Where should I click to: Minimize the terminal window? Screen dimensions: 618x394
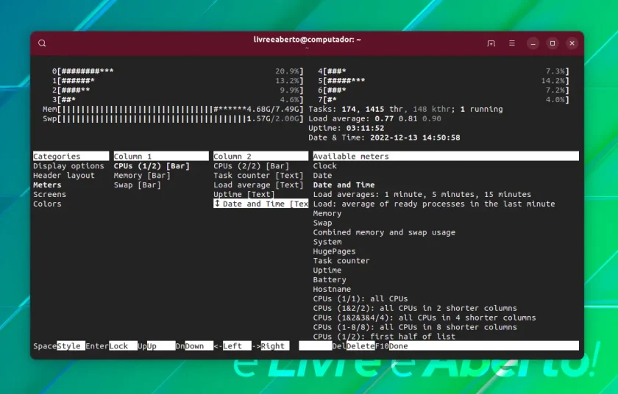coord(533,43)
